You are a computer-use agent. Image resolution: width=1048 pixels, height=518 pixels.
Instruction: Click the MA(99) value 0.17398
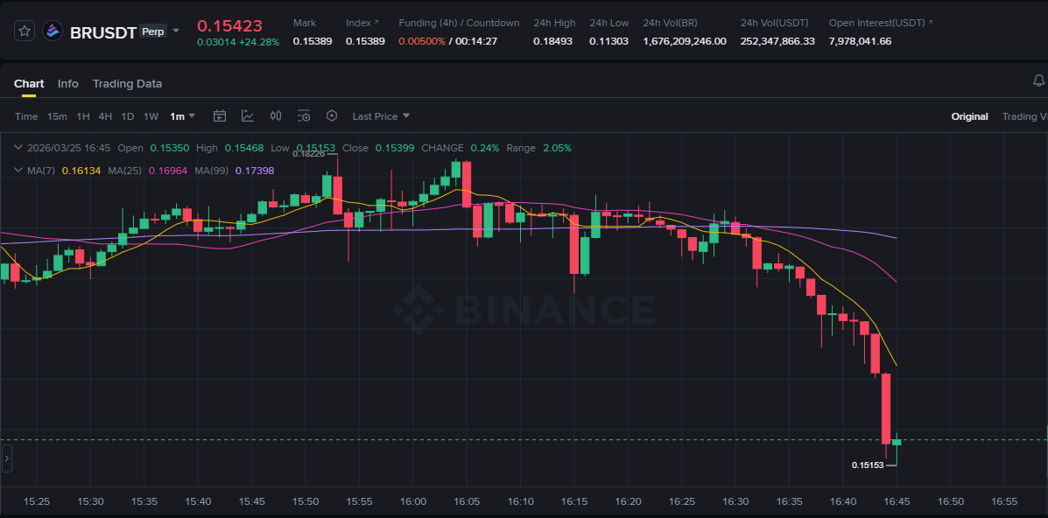pos(255,171)
